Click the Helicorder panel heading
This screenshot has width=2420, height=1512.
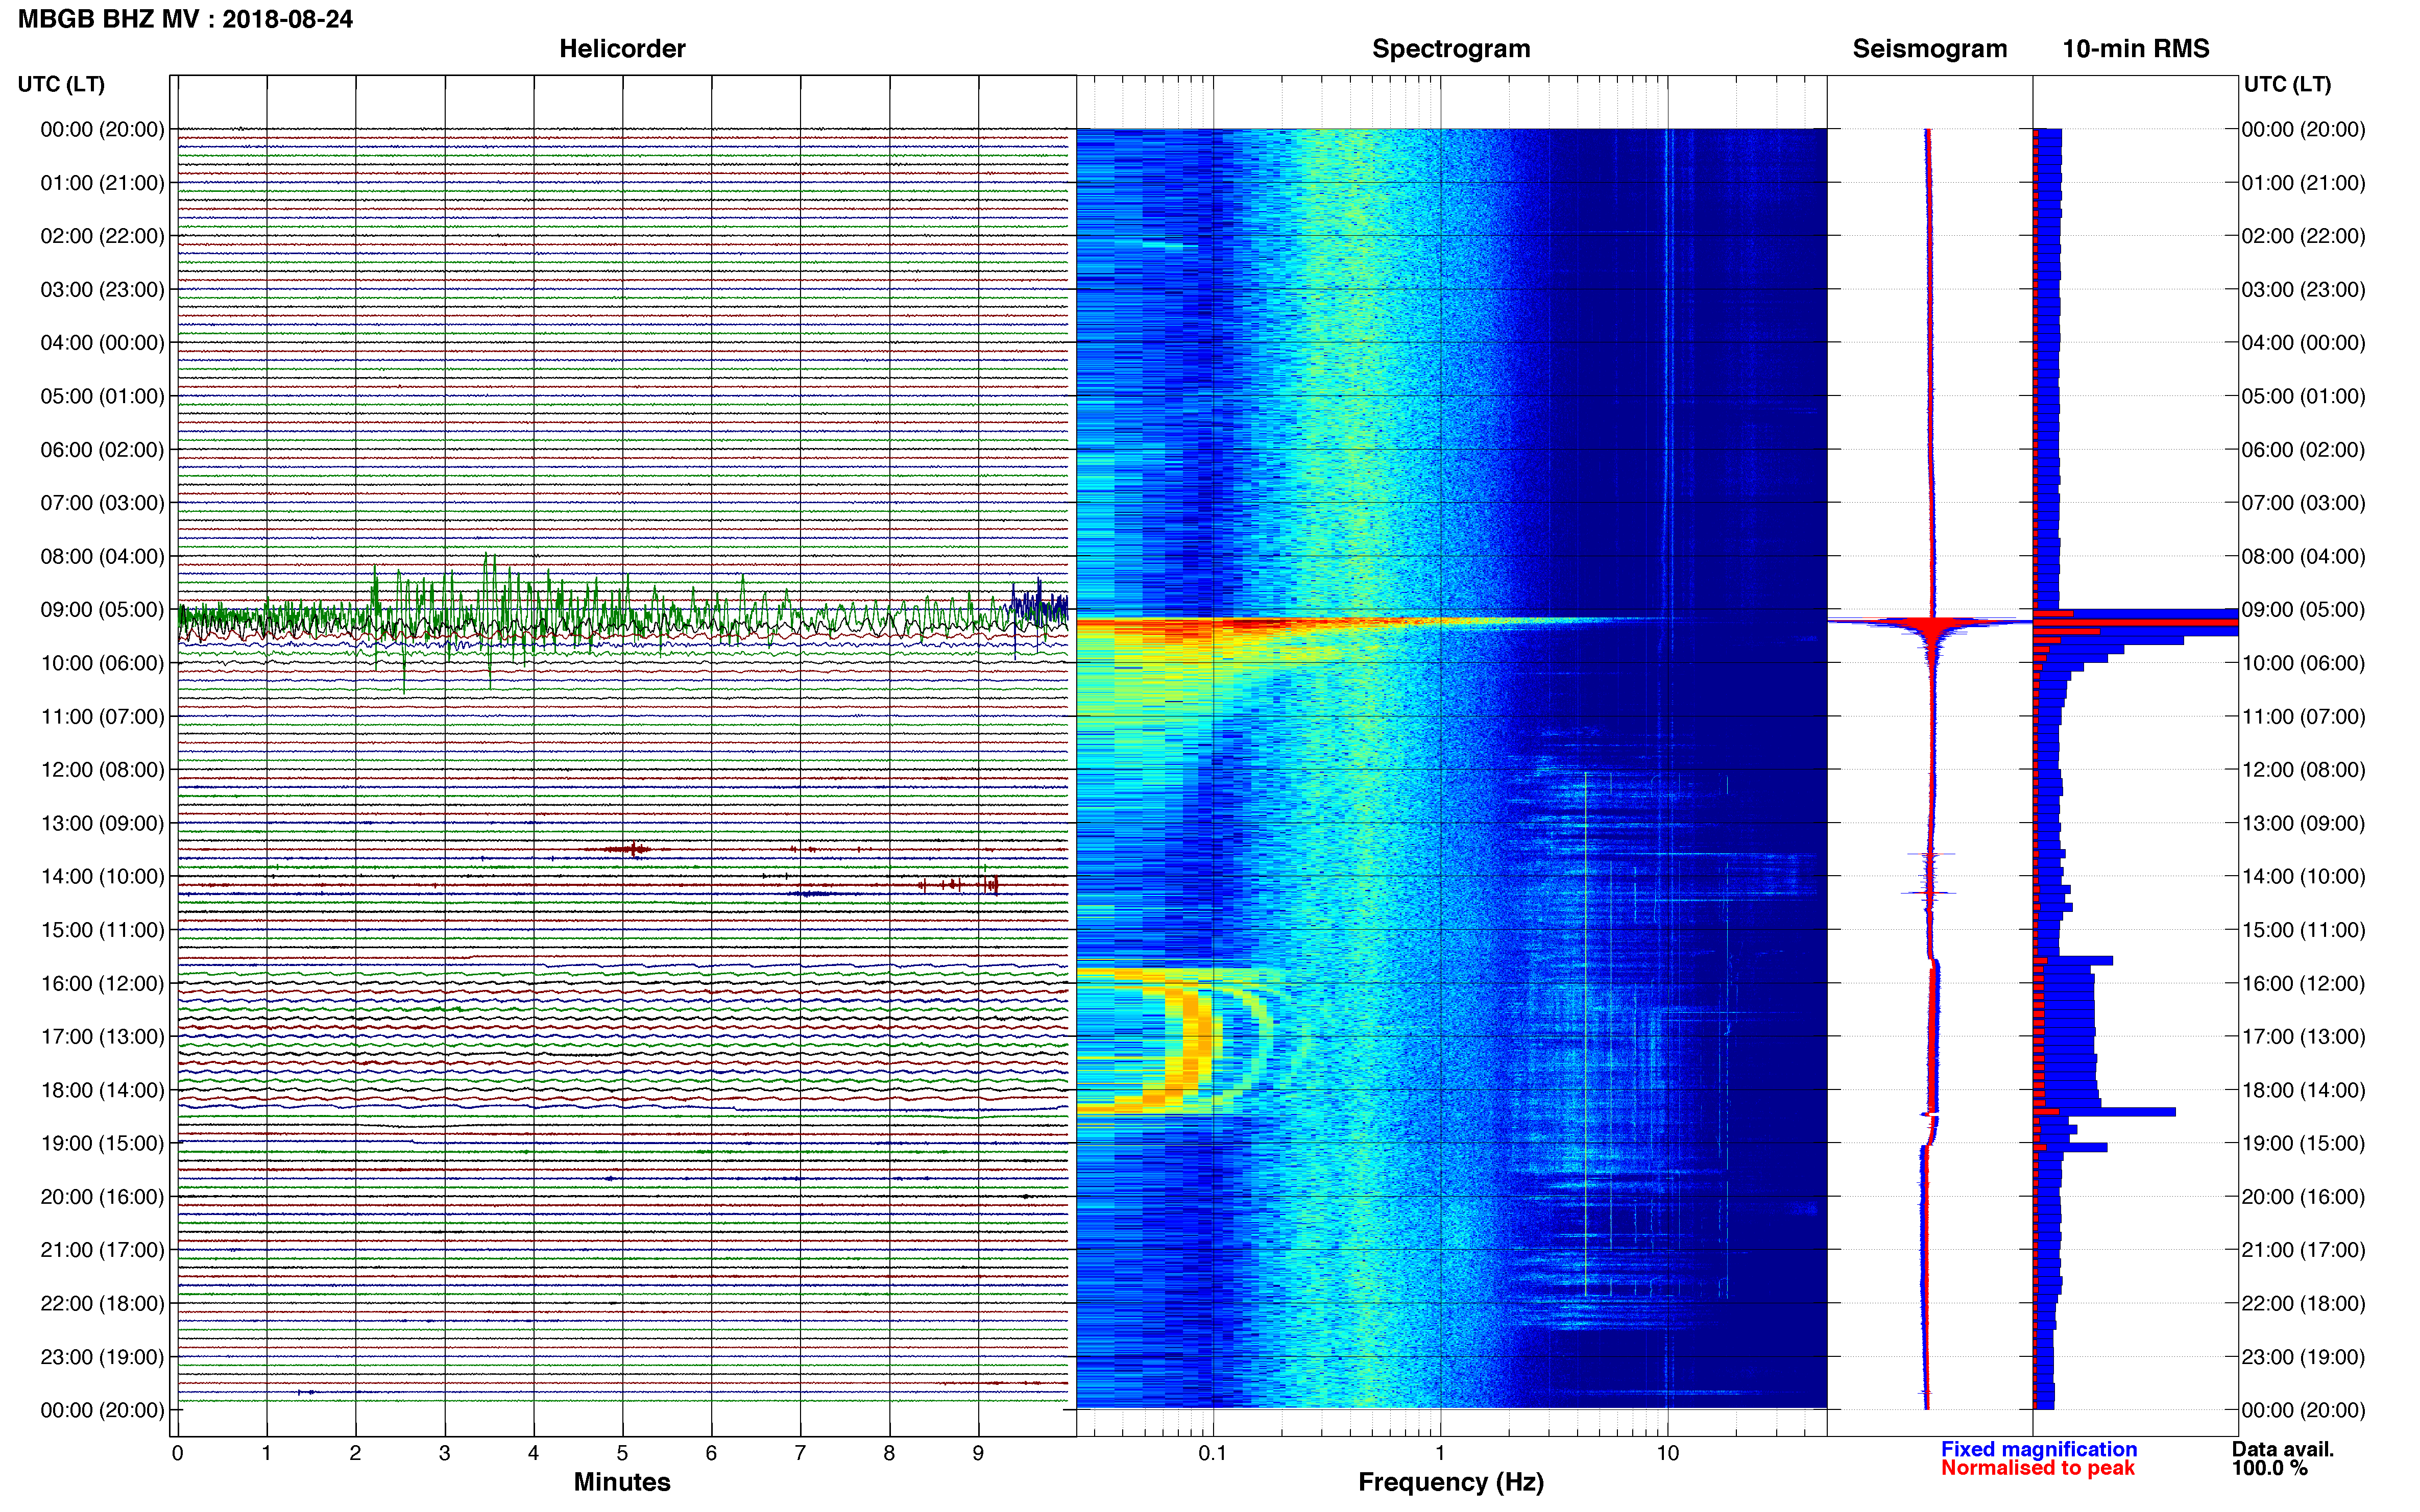621,49
